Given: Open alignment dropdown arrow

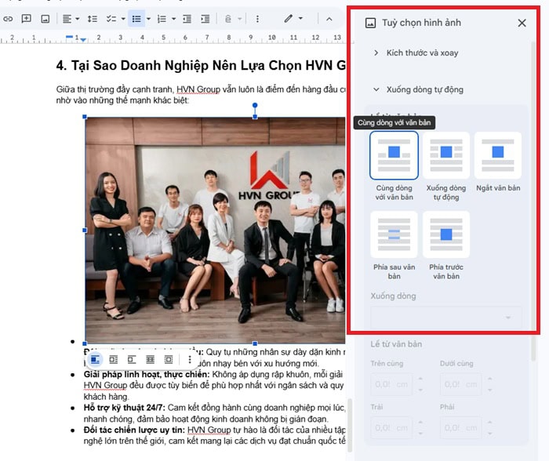Looking at the screenshot, I should (78, 19).
